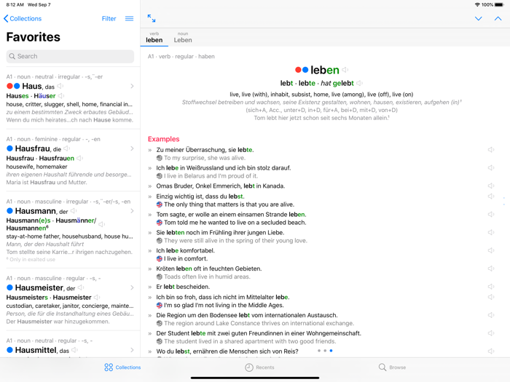Play audio for 'Tom sagte, er wolle' example
Image resolution: width=510 pixels, height=382 pixels.
[x=491, y=215]
